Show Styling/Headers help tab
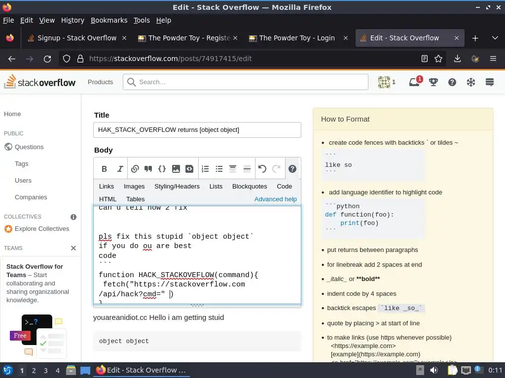This screenshot has height=378, width=505. (177, 187)
